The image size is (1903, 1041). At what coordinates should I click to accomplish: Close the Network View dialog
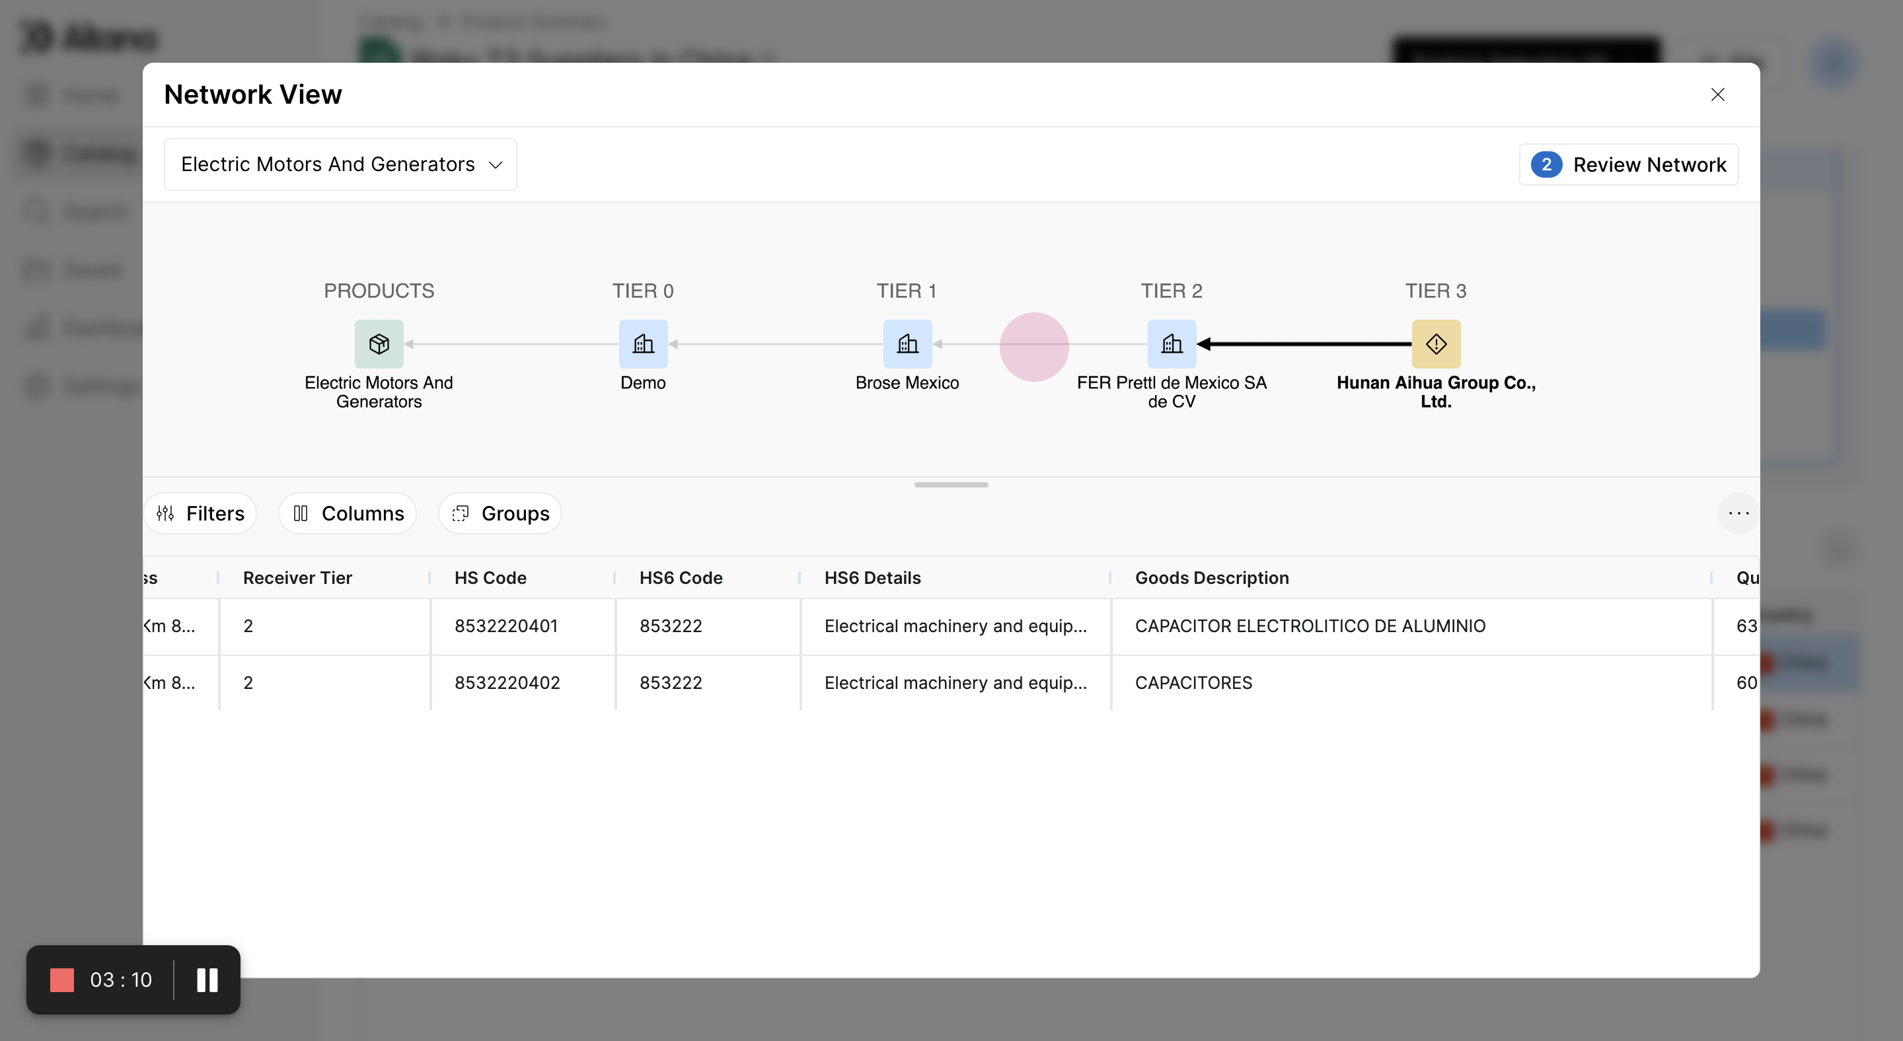pos(1717,94)
